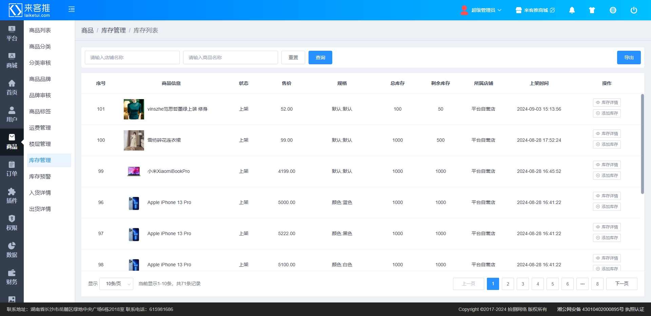Screen dimensions: 651x316
Task: View 库存详情 for vinszhe product row
Action: pos(607,103)
